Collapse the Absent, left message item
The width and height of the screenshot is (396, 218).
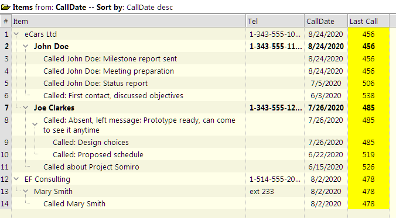(x=35, y=124)
